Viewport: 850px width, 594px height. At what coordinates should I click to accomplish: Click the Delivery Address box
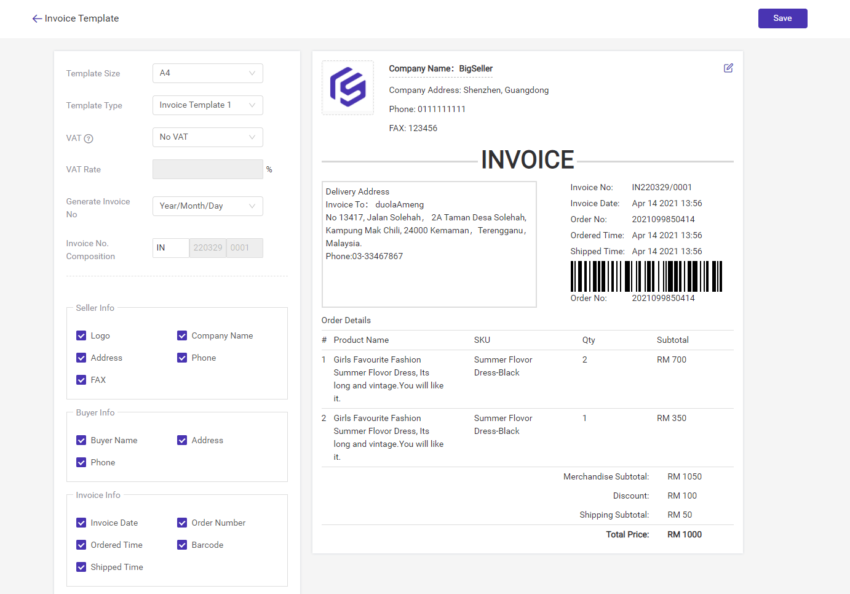429,244
